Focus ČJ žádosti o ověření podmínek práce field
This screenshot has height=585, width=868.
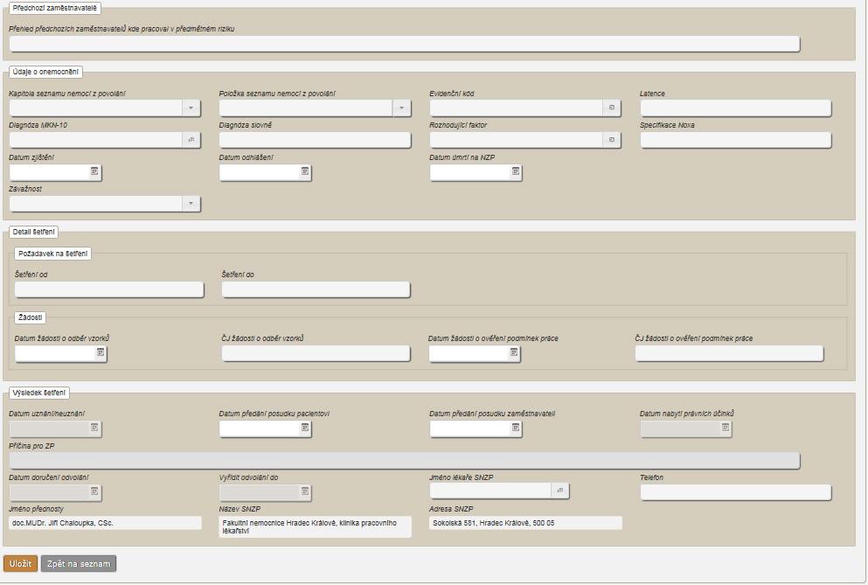[x=730, y=353]
